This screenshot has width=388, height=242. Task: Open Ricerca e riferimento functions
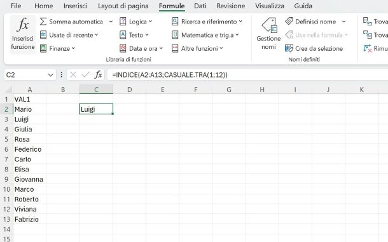[x=207, y=22]
